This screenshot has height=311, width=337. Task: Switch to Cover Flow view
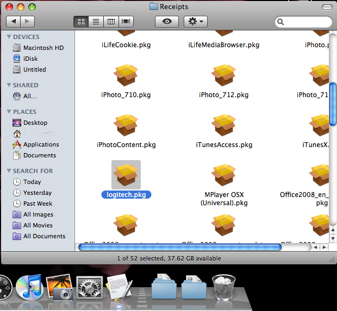126,22
